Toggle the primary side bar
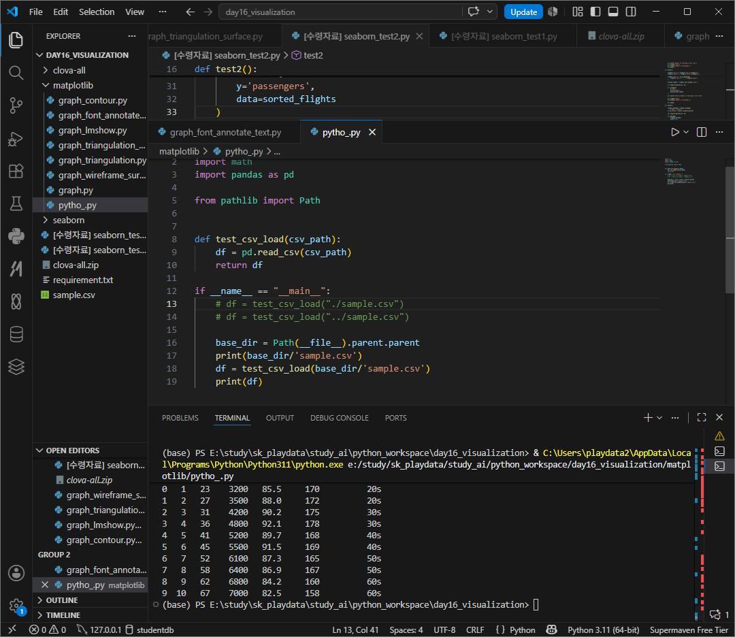This screenshot has height=637, width=735. click(595, 12)
